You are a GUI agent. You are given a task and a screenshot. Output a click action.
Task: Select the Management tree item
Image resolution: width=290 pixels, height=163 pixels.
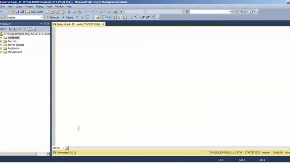coord(14,52)
